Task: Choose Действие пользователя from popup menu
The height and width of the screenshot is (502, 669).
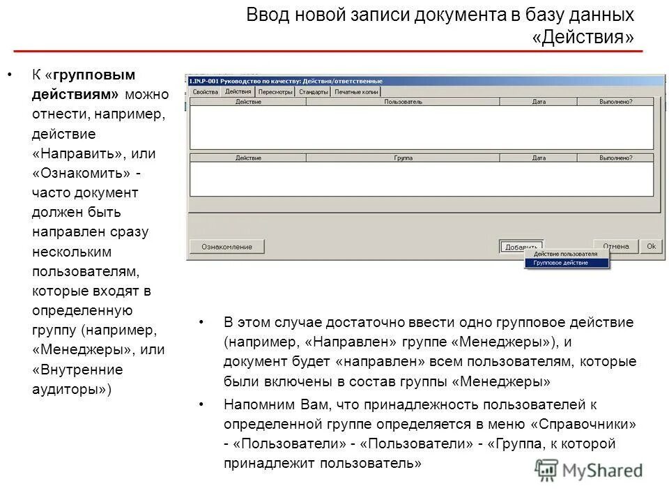Action: click(x=566, y=254)
